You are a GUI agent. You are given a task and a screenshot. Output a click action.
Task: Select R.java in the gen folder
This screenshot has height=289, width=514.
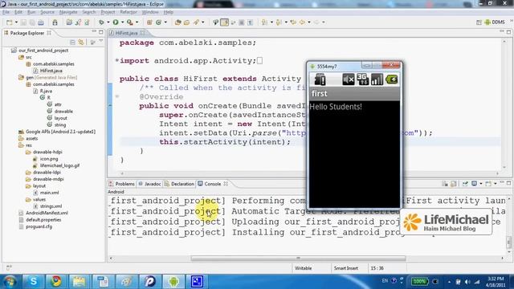coord(43,91)
